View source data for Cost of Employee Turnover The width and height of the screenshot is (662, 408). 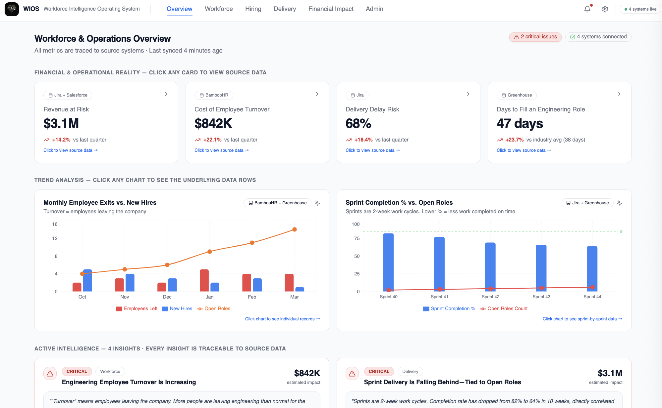[x=222, y=150]
